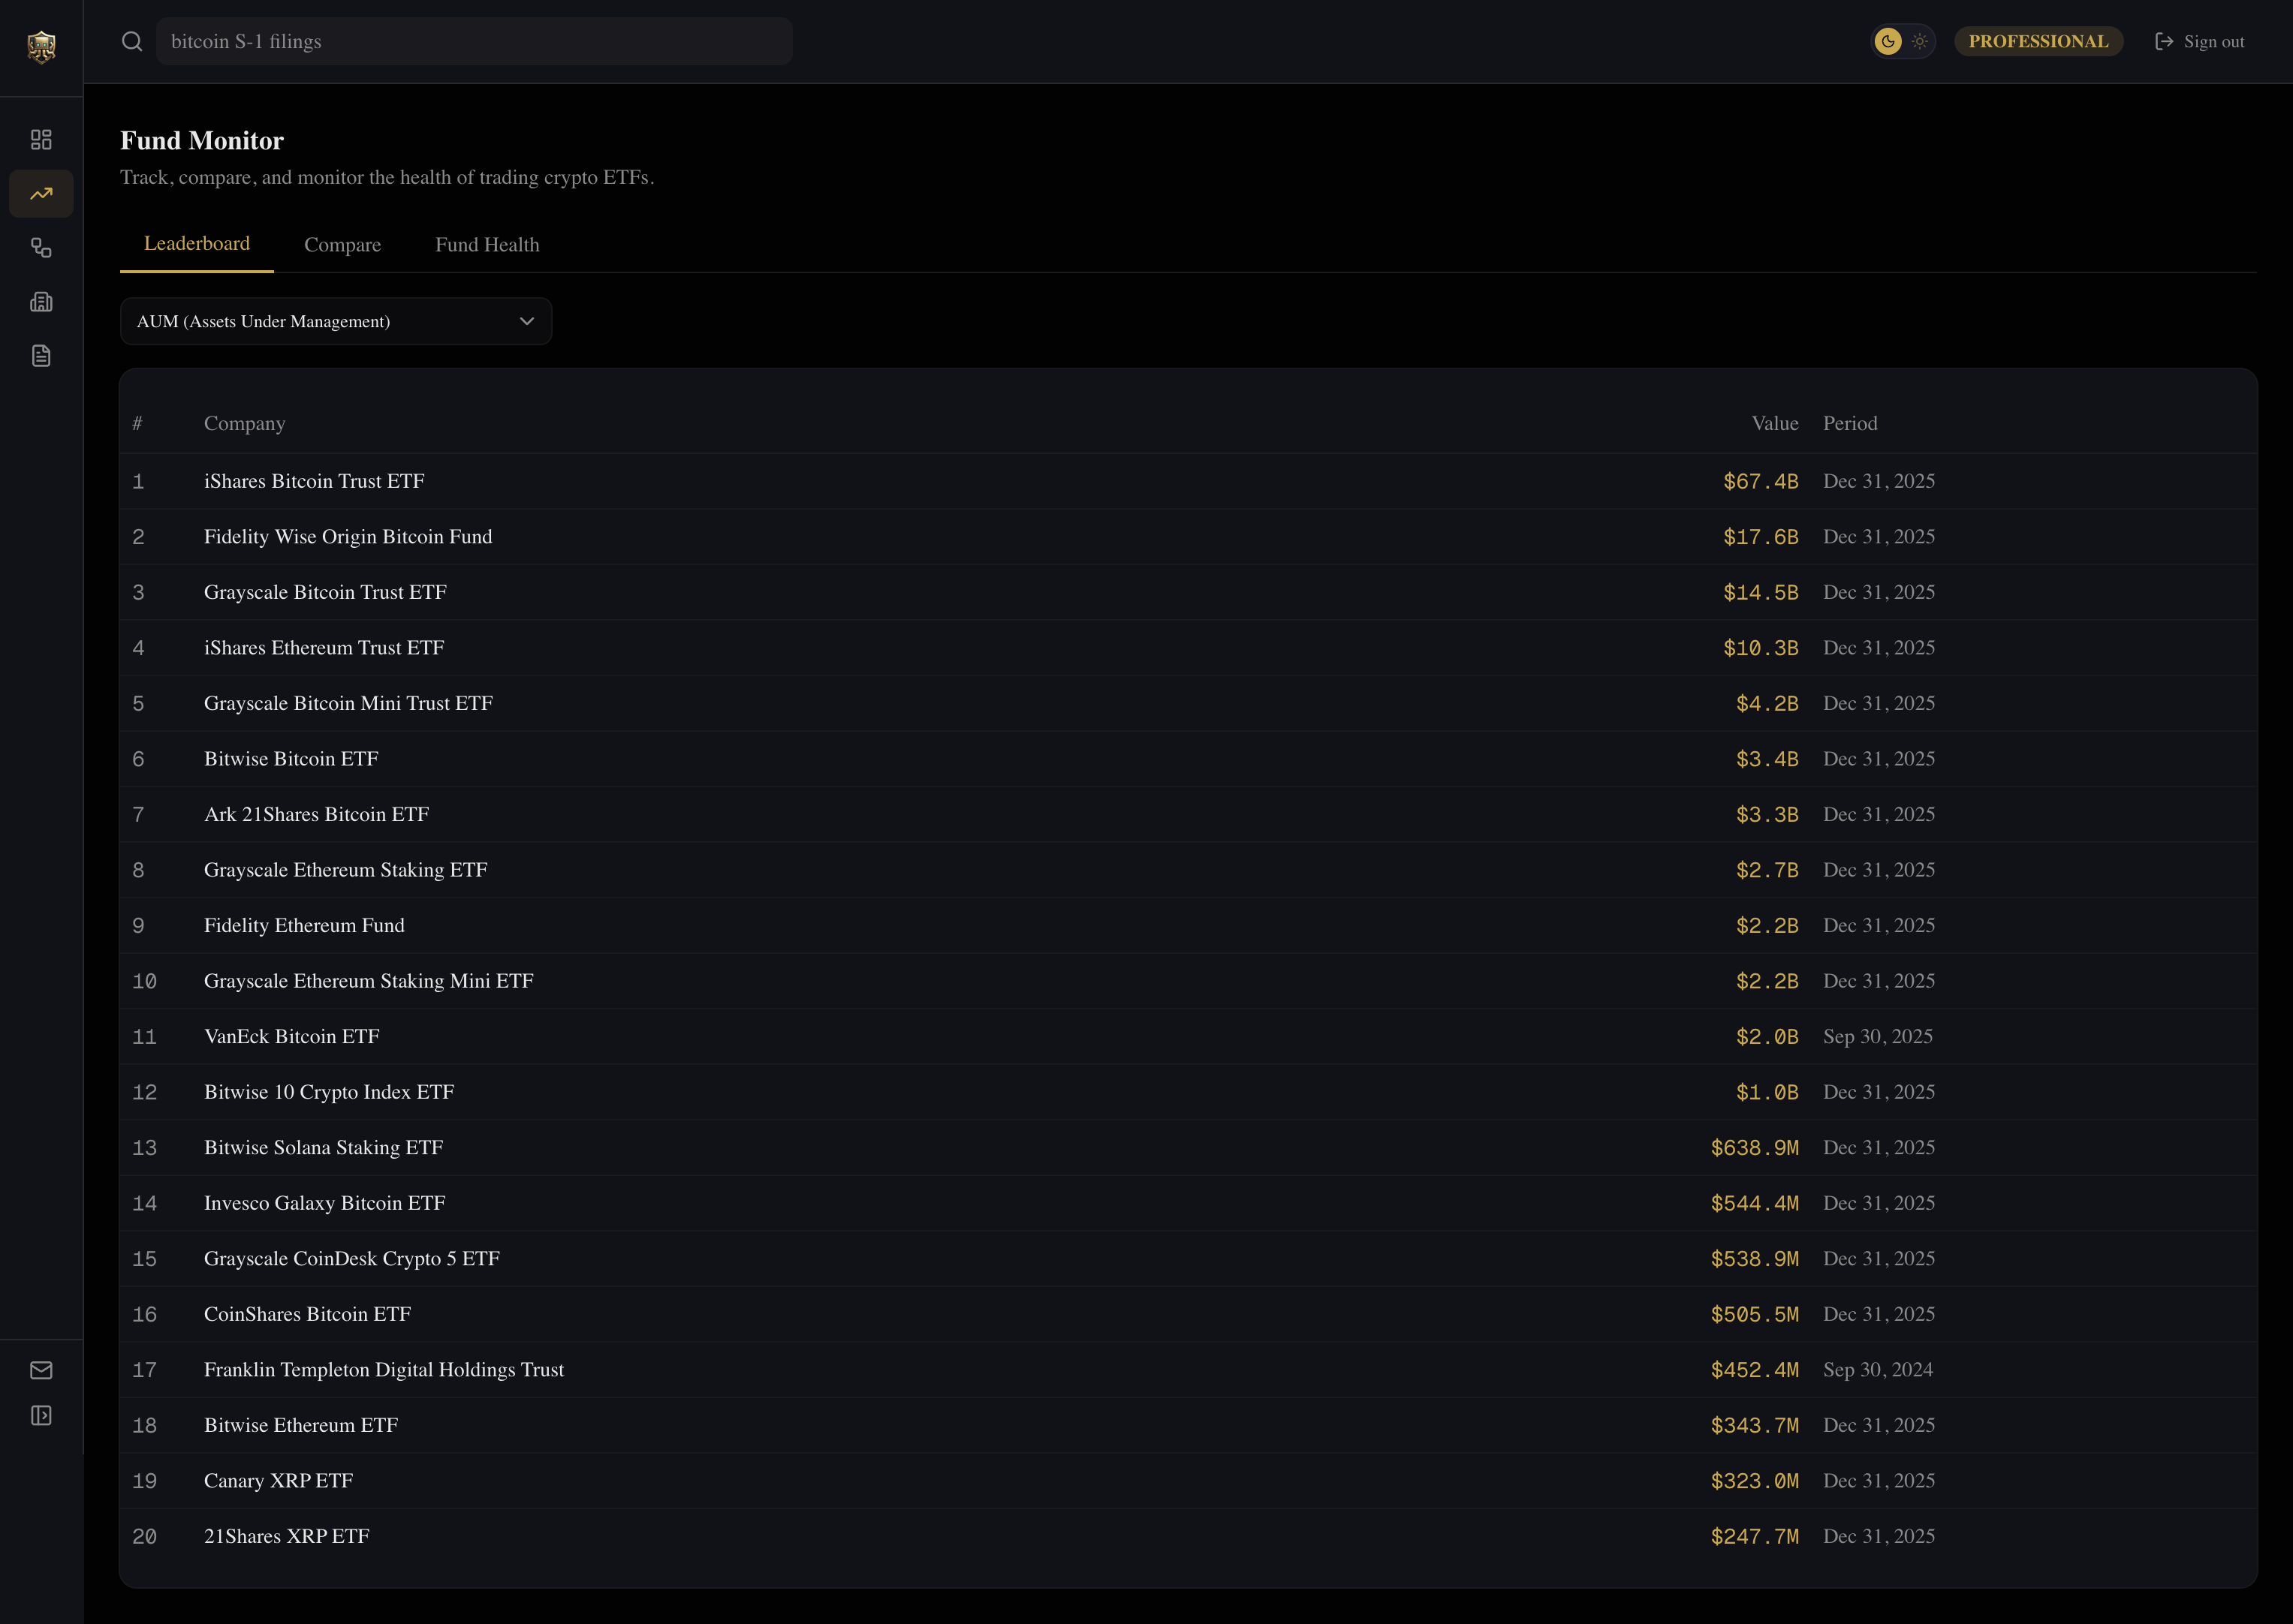Focus the search field with bitcoin S-1 filings
Image resolution: width=2293 pixels, height=1624 pixels.
pos(475,41)
